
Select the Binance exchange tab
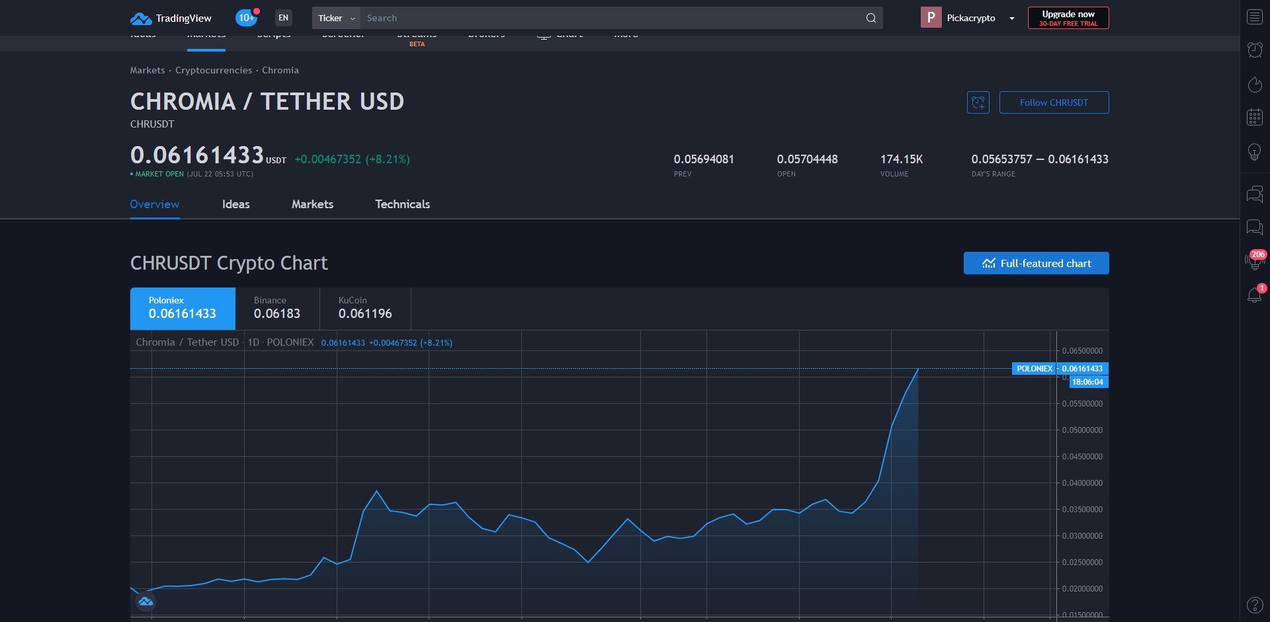pos(277,308)
